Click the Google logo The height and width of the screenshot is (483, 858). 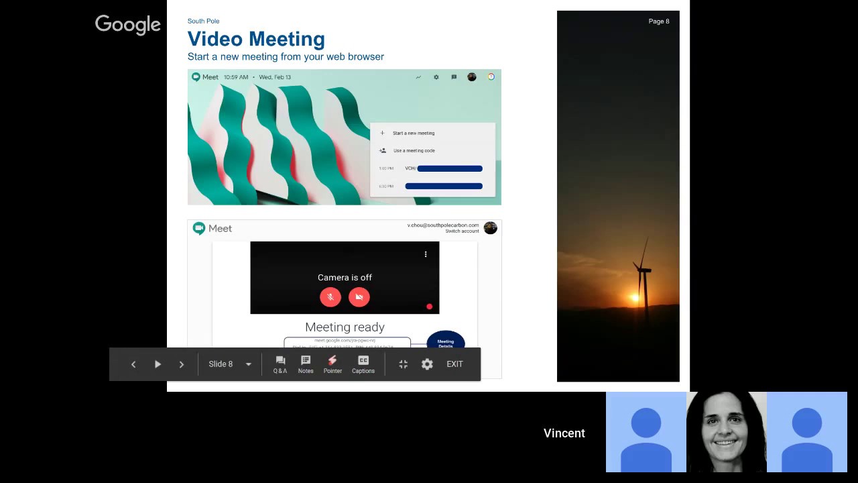pos(127,25)
